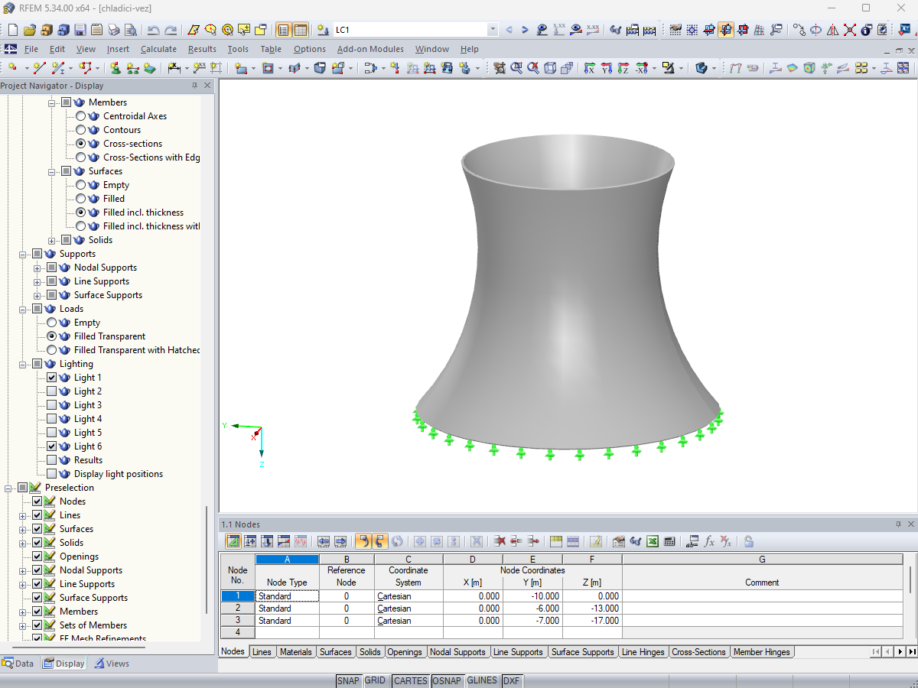
Task: Click the next load case arrow
Action: 525,30
